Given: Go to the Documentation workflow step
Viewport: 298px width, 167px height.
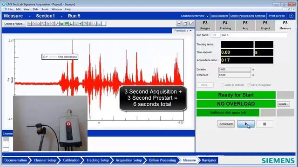Looking at the screenshot, I should pyautogui.click(x=15, y=160).
